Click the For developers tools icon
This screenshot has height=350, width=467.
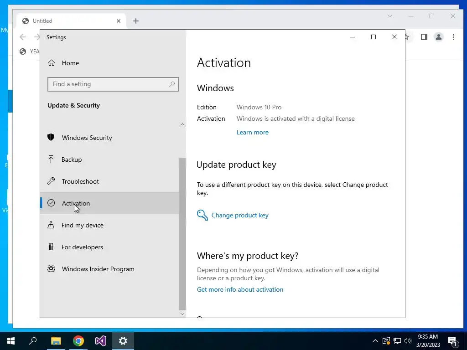(x=51, y=247)
